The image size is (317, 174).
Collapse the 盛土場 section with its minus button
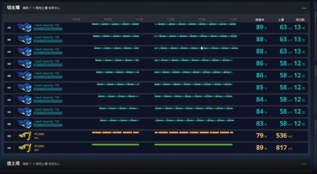[x=304, y=164]
